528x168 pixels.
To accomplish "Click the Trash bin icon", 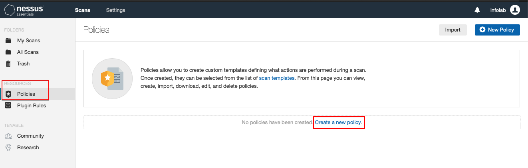I will point(8,63).
